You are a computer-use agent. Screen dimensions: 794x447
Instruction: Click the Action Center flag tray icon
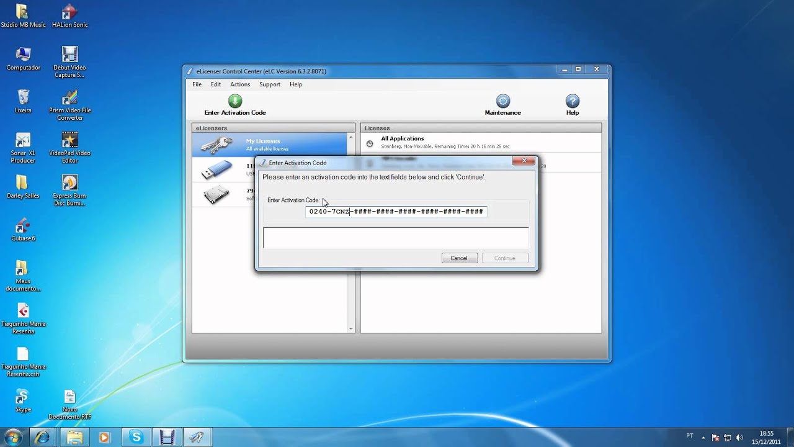click(716, 437)
